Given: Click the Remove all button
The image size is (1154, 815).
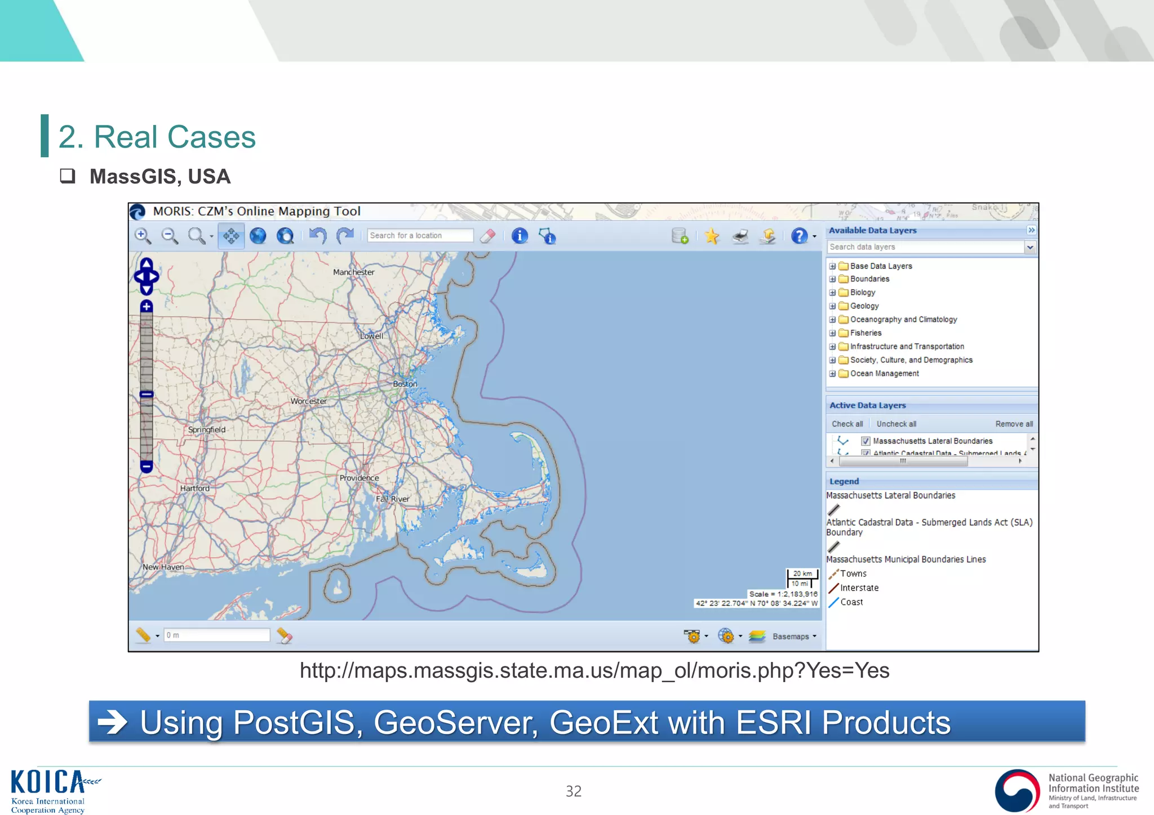Looking at the screenshot, I should click(1014, 424).
